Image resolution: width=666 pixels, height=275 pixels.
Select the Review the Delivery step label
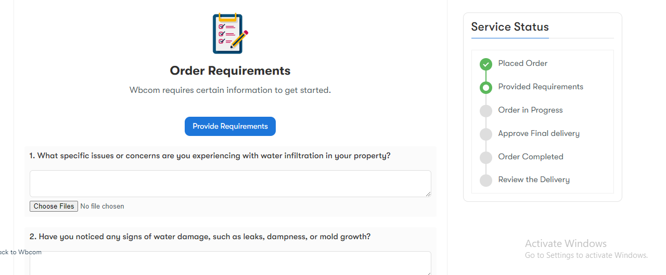click(534, 180)
